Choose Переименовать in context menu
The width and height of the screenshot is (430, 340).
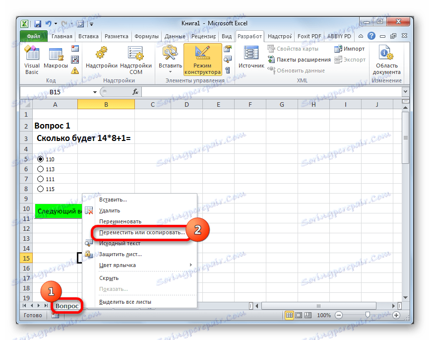140,221
